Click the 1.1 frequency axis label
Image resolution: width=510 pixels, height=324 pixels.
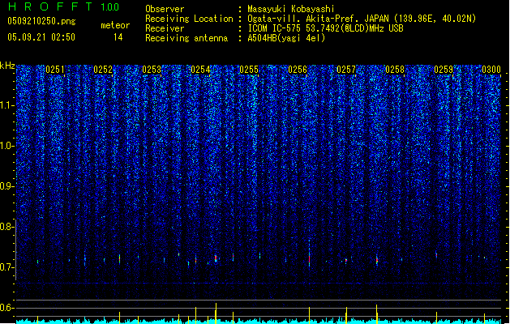click(x=7, y=105)
